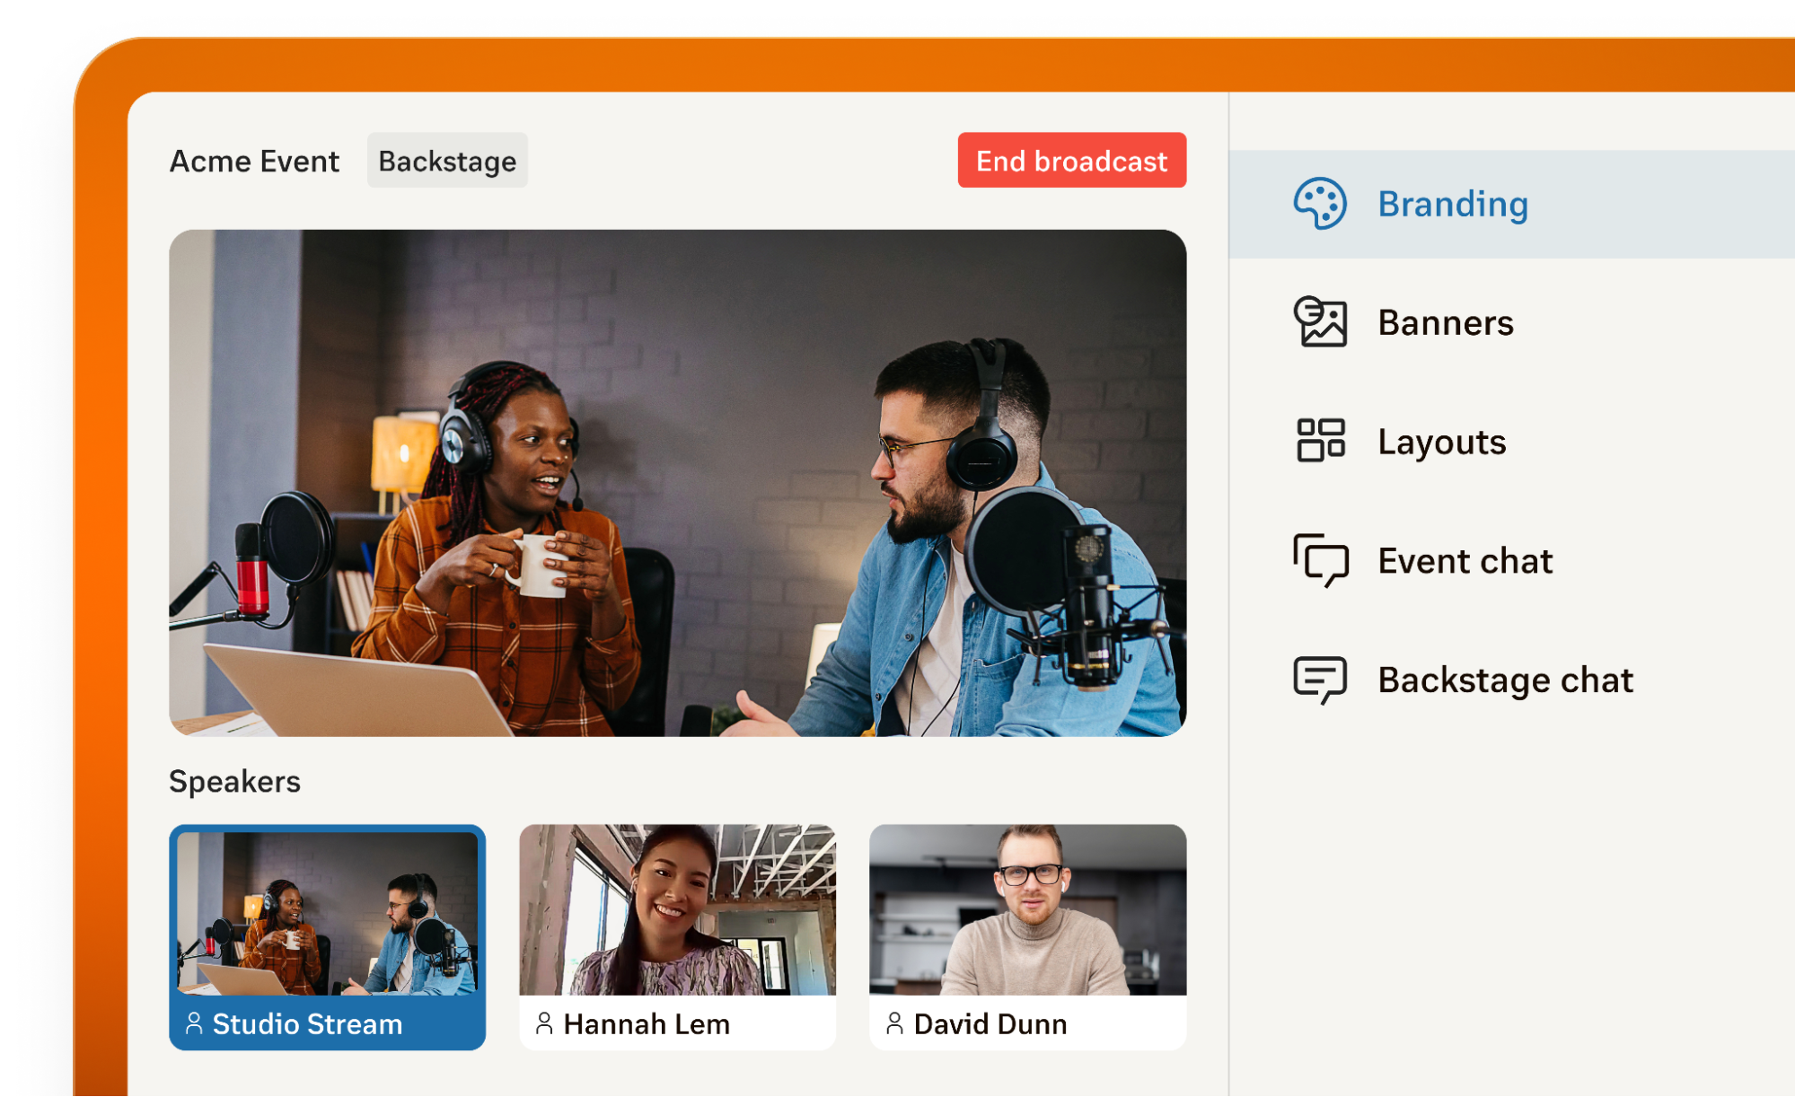Click the Backstage chat message icon
The image size is (1795, 1097).
point(1319,680)
